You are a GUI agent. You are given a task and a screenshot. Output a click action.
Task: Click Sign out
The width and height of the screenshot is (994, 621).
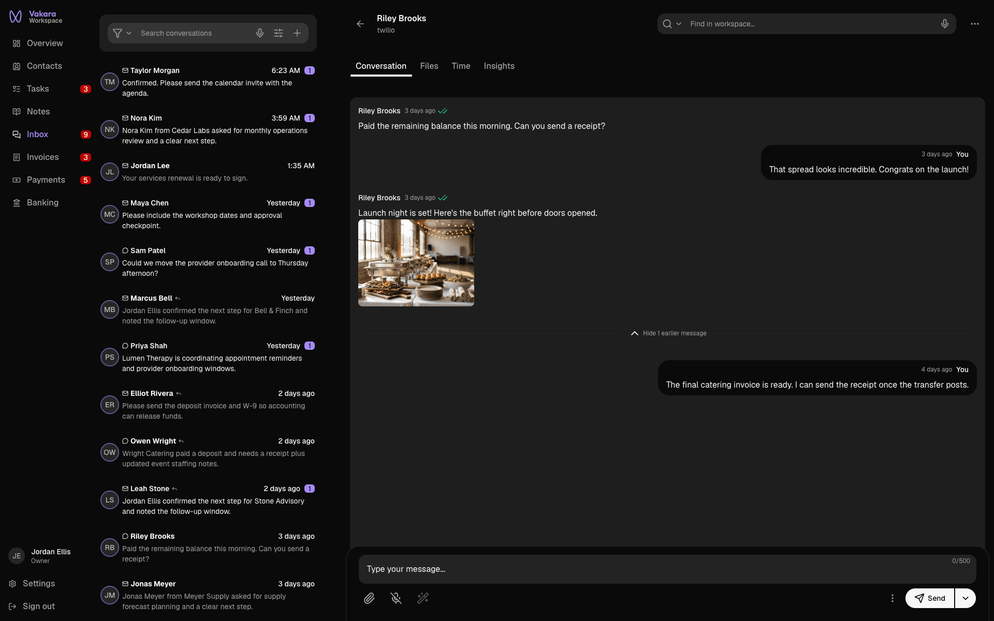click(32, 607)
